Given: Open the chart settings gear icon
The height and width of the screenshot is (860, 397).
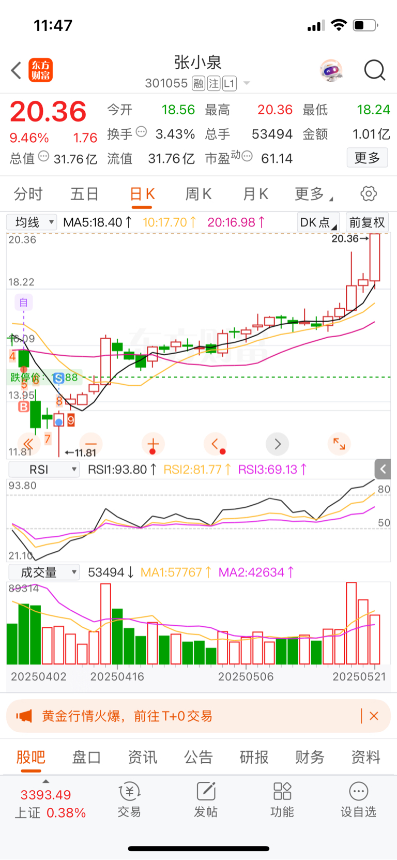Looking at the screenshot, I should click(369, 194).
